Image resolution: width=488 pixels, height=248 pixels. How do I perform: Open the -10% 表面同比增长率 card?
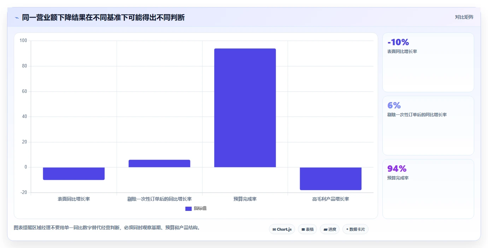pos(428,63)
